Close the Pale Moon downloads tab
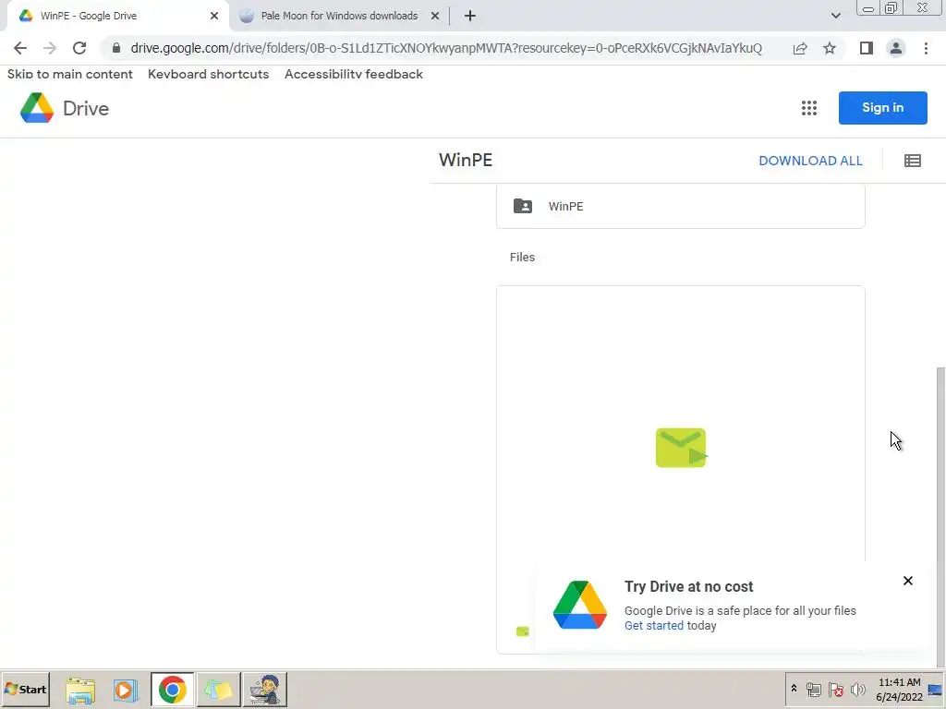Viewport: 946px width, 709px height. point(435,17)
